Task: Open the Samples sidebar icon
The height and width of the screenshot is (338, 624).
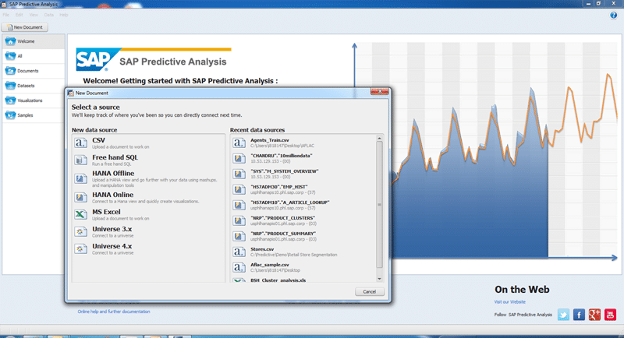Action: [10, 115]
